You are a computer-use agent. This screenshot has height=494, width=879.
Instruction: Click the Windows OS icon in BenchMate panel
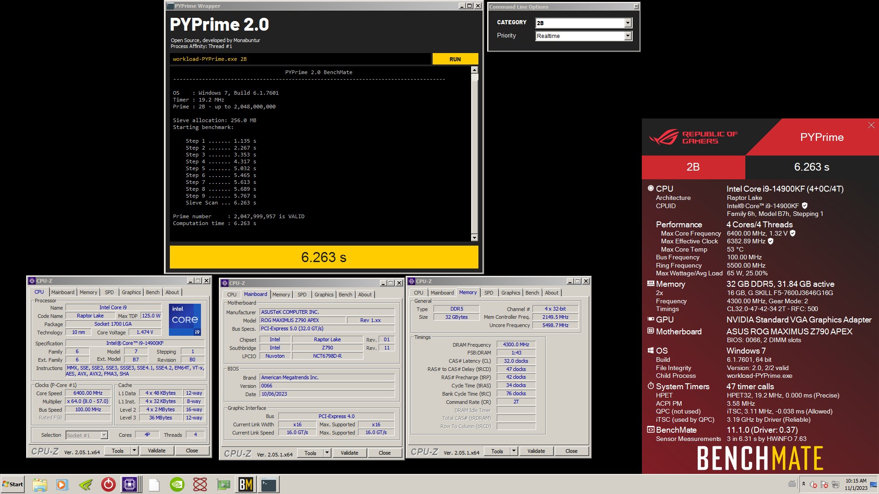tap(651, 350)
